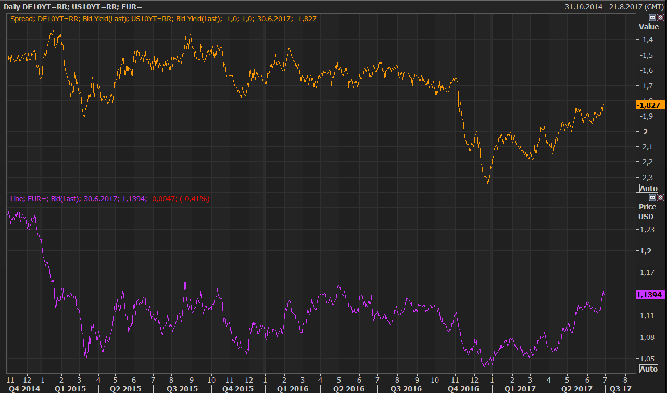Click the 31.10.2014 - 21.8.2017 date range

coord(614,6)
